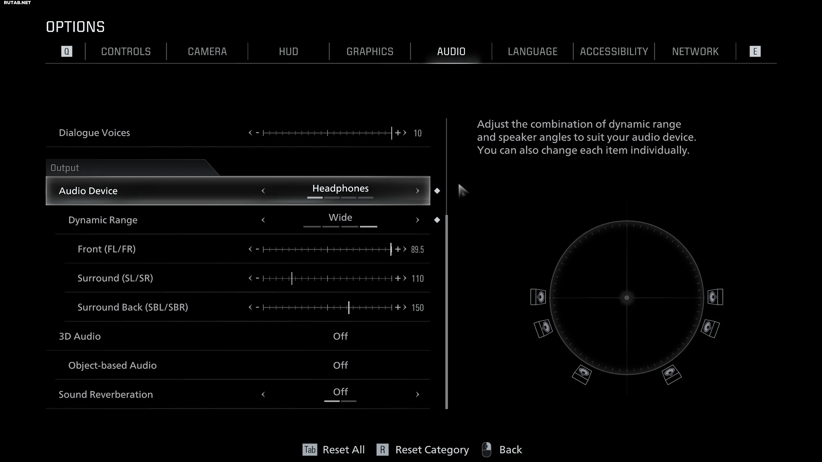This screenshot has width=822, height=462.
Task: Click the diamond marker beside Audio Device
Action: (437, 191)
